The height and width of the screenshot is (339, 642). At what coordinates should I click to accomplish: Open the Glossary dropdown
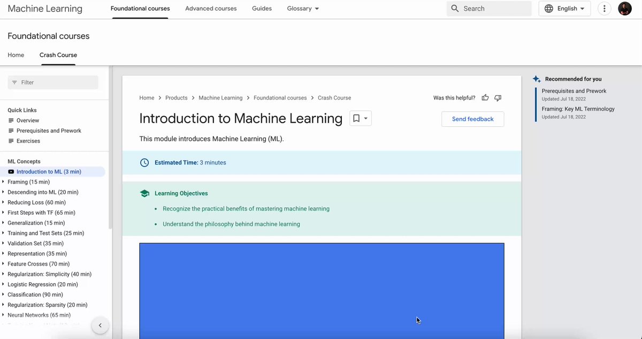302,9
